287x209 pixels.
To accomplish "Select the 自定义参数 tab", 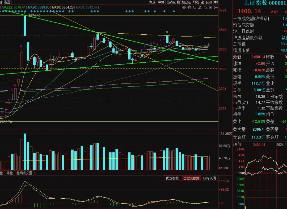I will coord(191,178).
